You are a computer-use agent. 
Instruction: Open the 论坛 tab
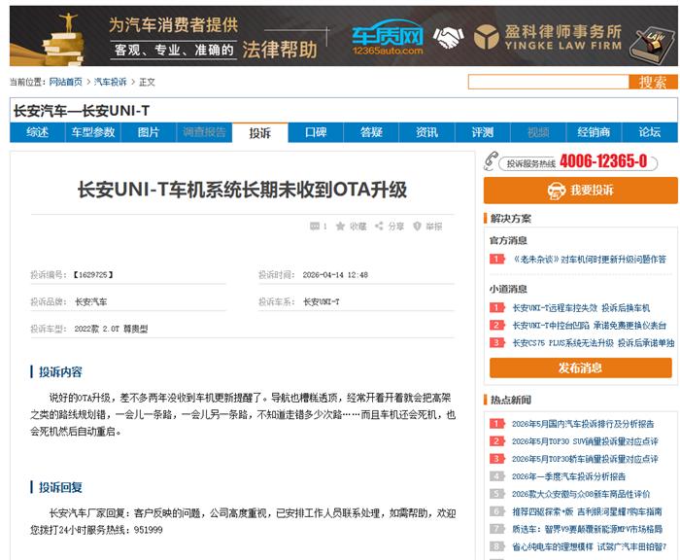[x=650, y=132]
